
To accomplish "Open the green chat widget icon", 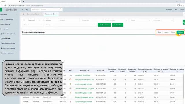I will 184,22.
